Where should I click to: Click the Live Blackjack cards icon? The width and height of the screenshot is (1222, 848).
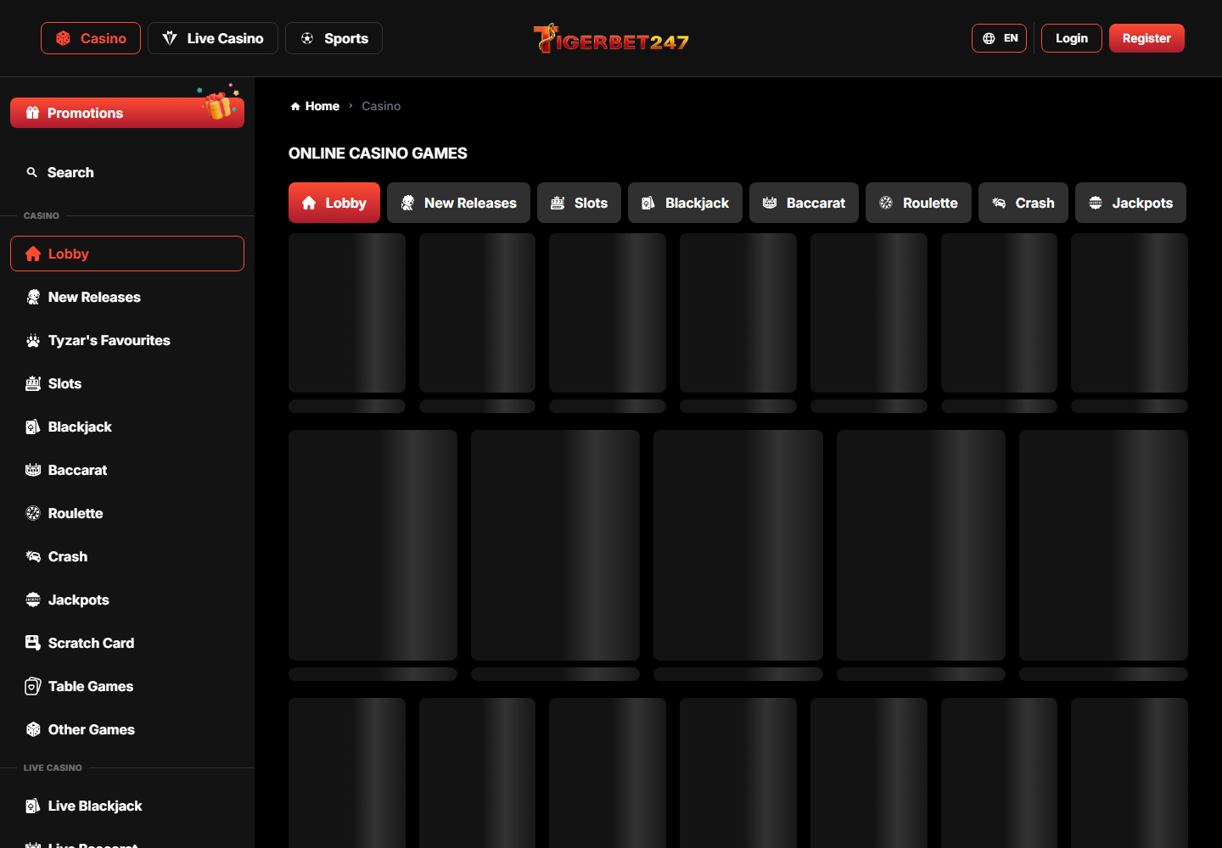(33, 806)
